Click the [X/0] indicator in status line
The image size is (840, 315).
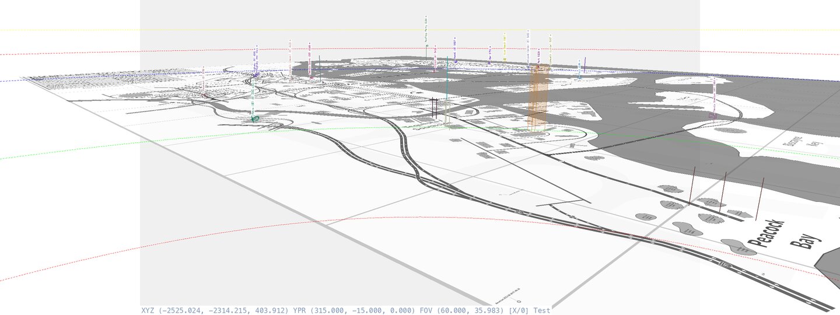coord(519,310)
